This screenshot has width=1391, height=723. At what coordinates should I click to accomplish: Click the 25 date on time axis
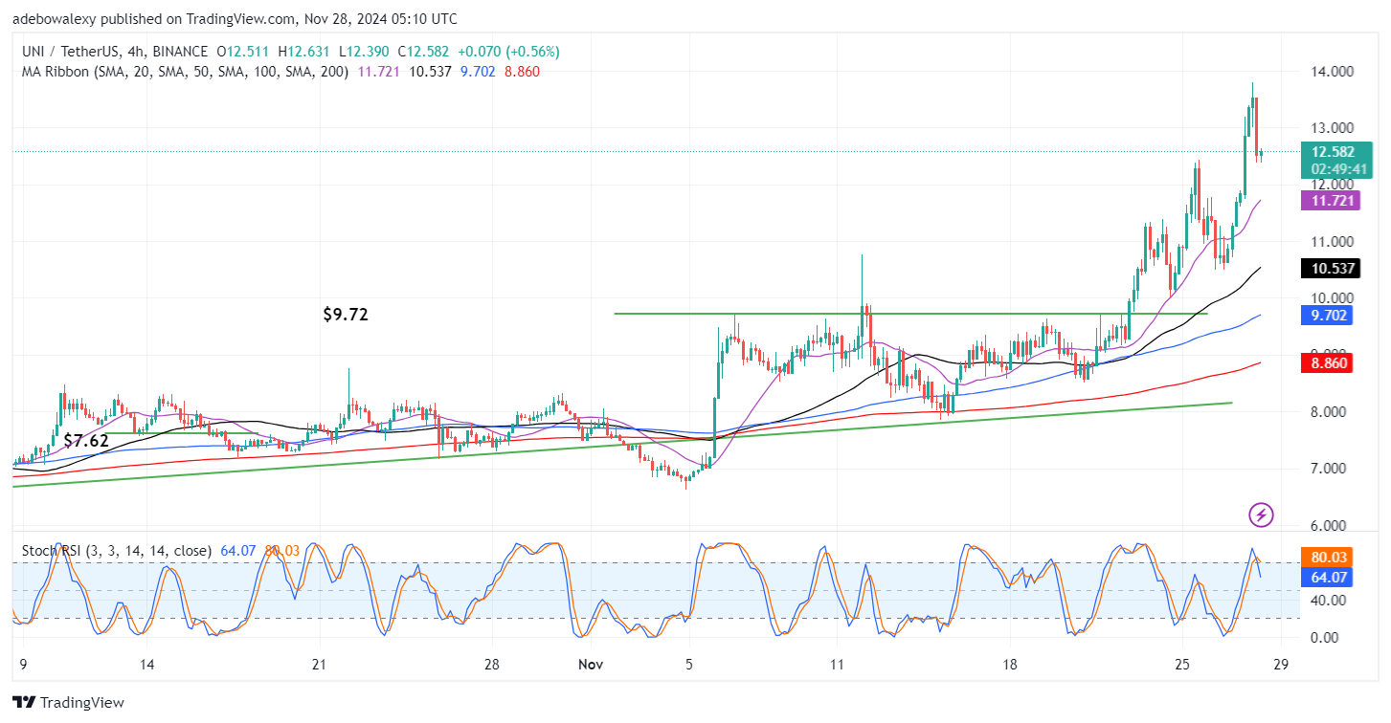1182,665
